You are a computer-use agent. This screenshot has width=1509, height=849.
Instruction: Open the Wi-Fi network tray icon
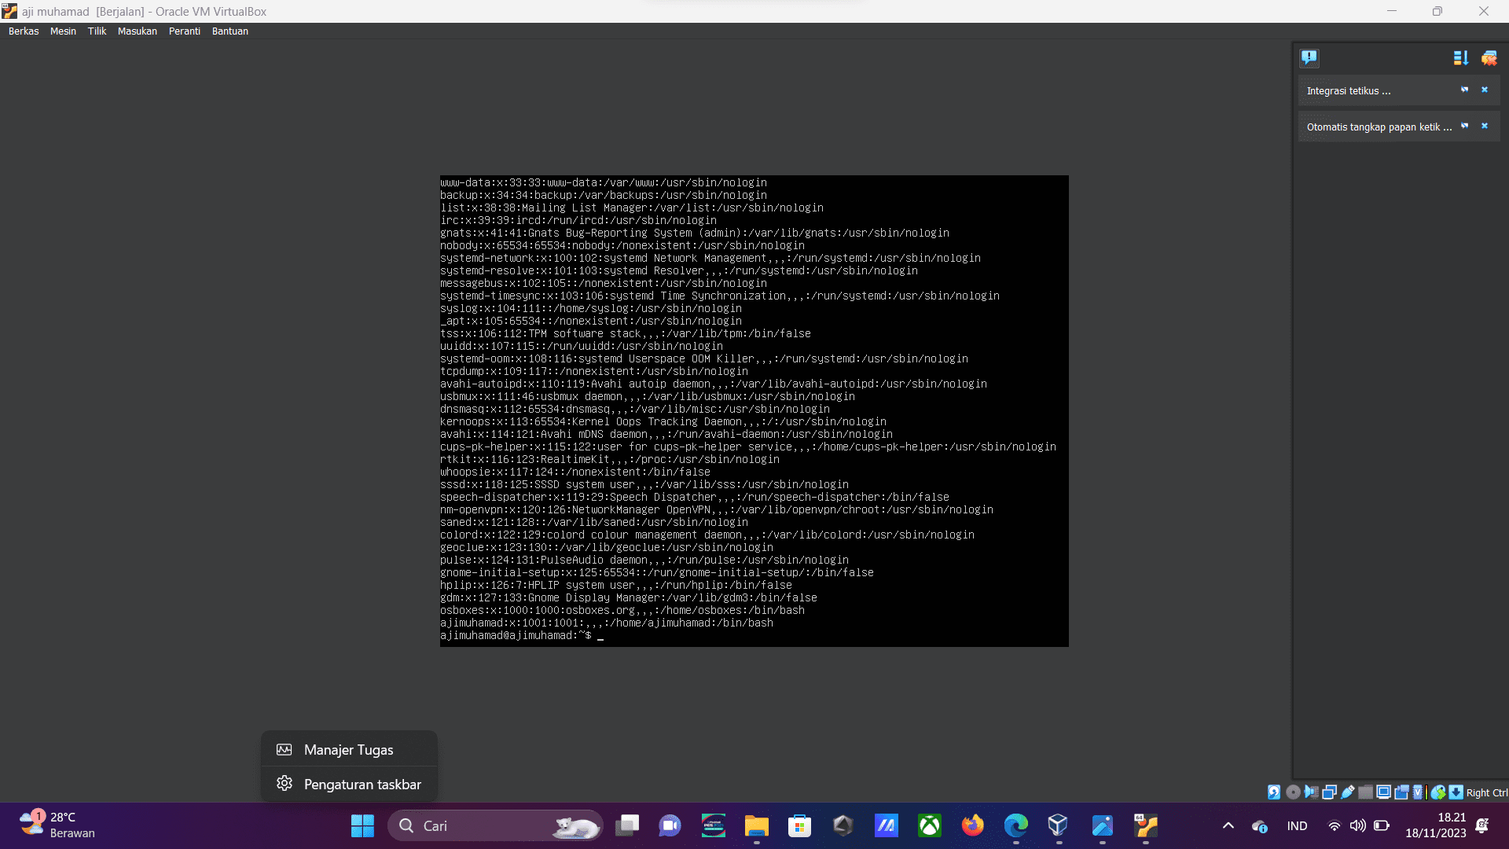click(x=1334, y=825)
